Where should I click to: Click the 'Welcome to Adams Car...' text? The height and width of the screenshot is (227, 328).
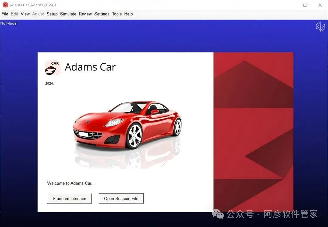coord(71,183)
